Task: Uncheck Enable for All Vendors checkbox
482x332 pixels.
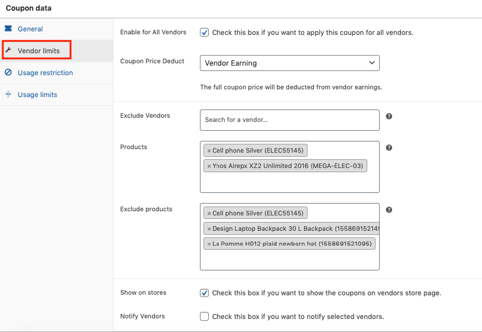Action: click(x=205, y=33)
